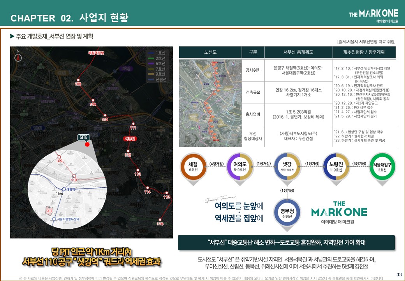Select the red SITE dot on the dark map
The image size is (405, 281).
(87, 144)
